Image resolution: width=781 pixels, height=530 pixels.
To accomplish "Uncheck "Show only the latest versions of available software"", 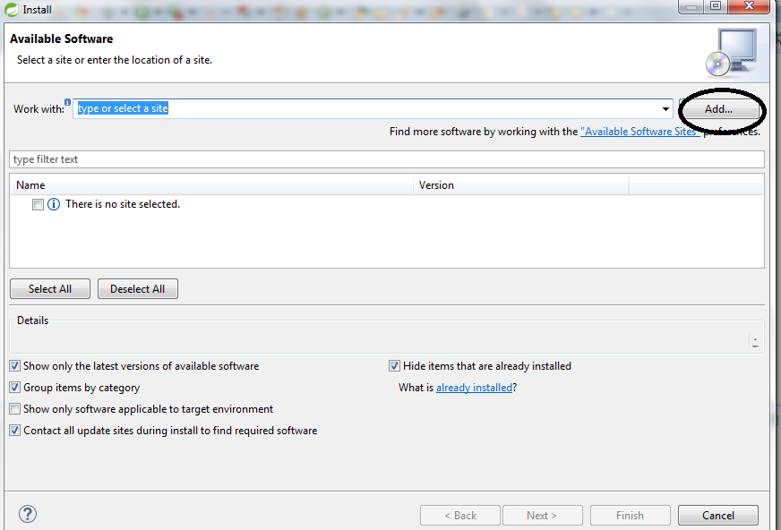I will (14, 365).
